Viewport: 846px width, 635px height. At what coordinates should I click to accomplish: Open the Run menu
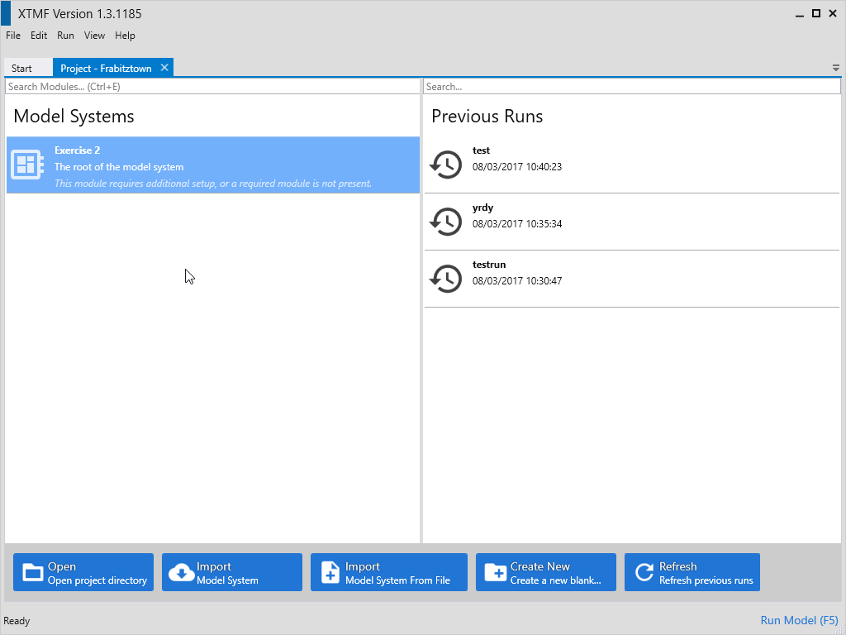click(x=65, y=36)
